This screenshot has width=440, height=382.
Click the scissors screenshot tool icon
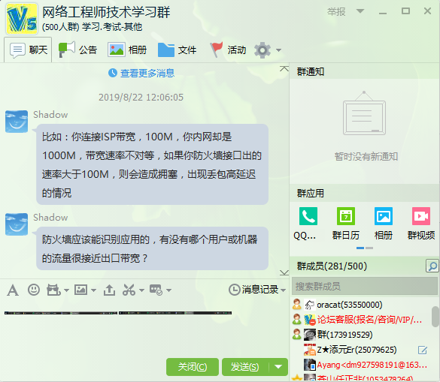pos(129,290)
